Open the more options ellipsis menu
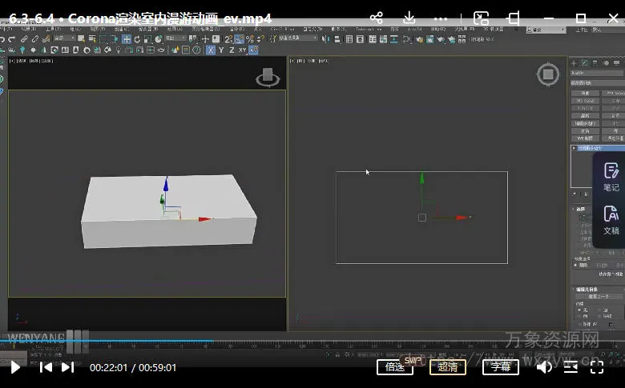 [442, 18]
